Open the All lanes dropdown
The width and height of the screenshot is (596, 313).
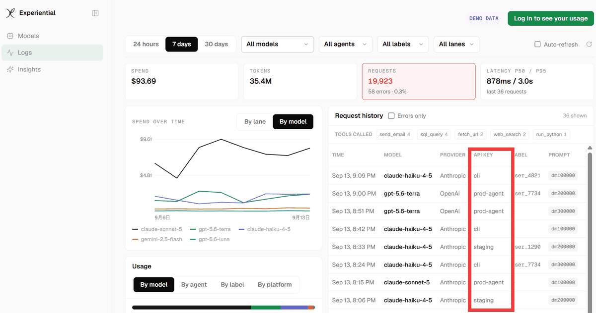(x=456, y=44)
